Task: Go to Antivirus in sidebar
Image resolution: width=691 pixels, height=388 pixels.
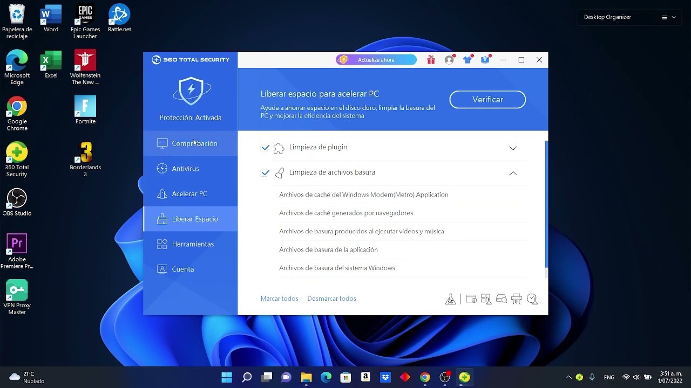Action: (191, 169)
